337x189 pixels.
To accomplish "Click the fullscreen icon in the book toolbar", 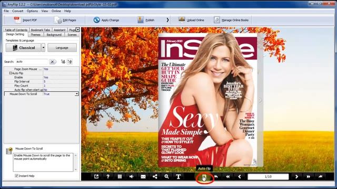I will [96, 176].
